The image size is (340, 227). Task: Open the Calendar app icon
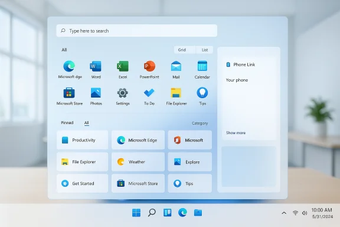coord(202,66)
